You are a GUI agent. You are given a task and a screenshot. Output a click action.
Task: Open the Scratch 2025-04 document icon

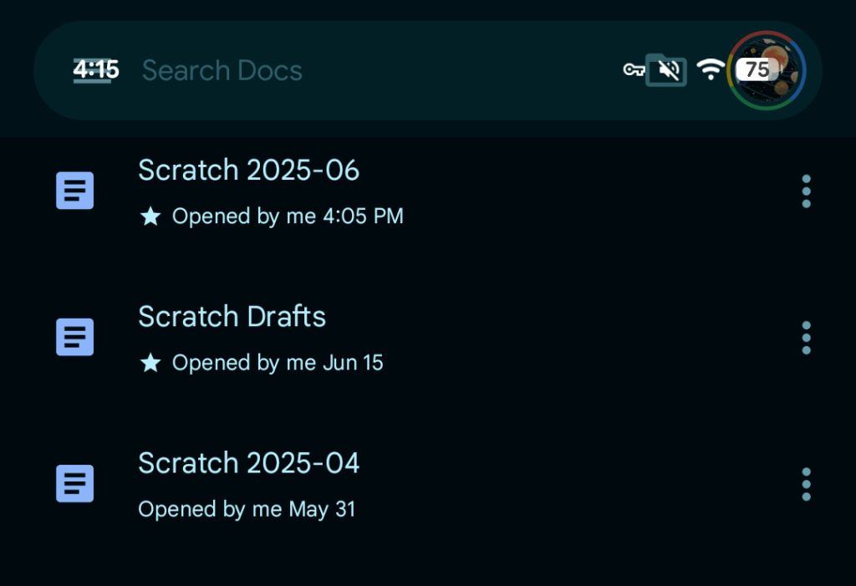pyautogui.click(x=74, y=482)
